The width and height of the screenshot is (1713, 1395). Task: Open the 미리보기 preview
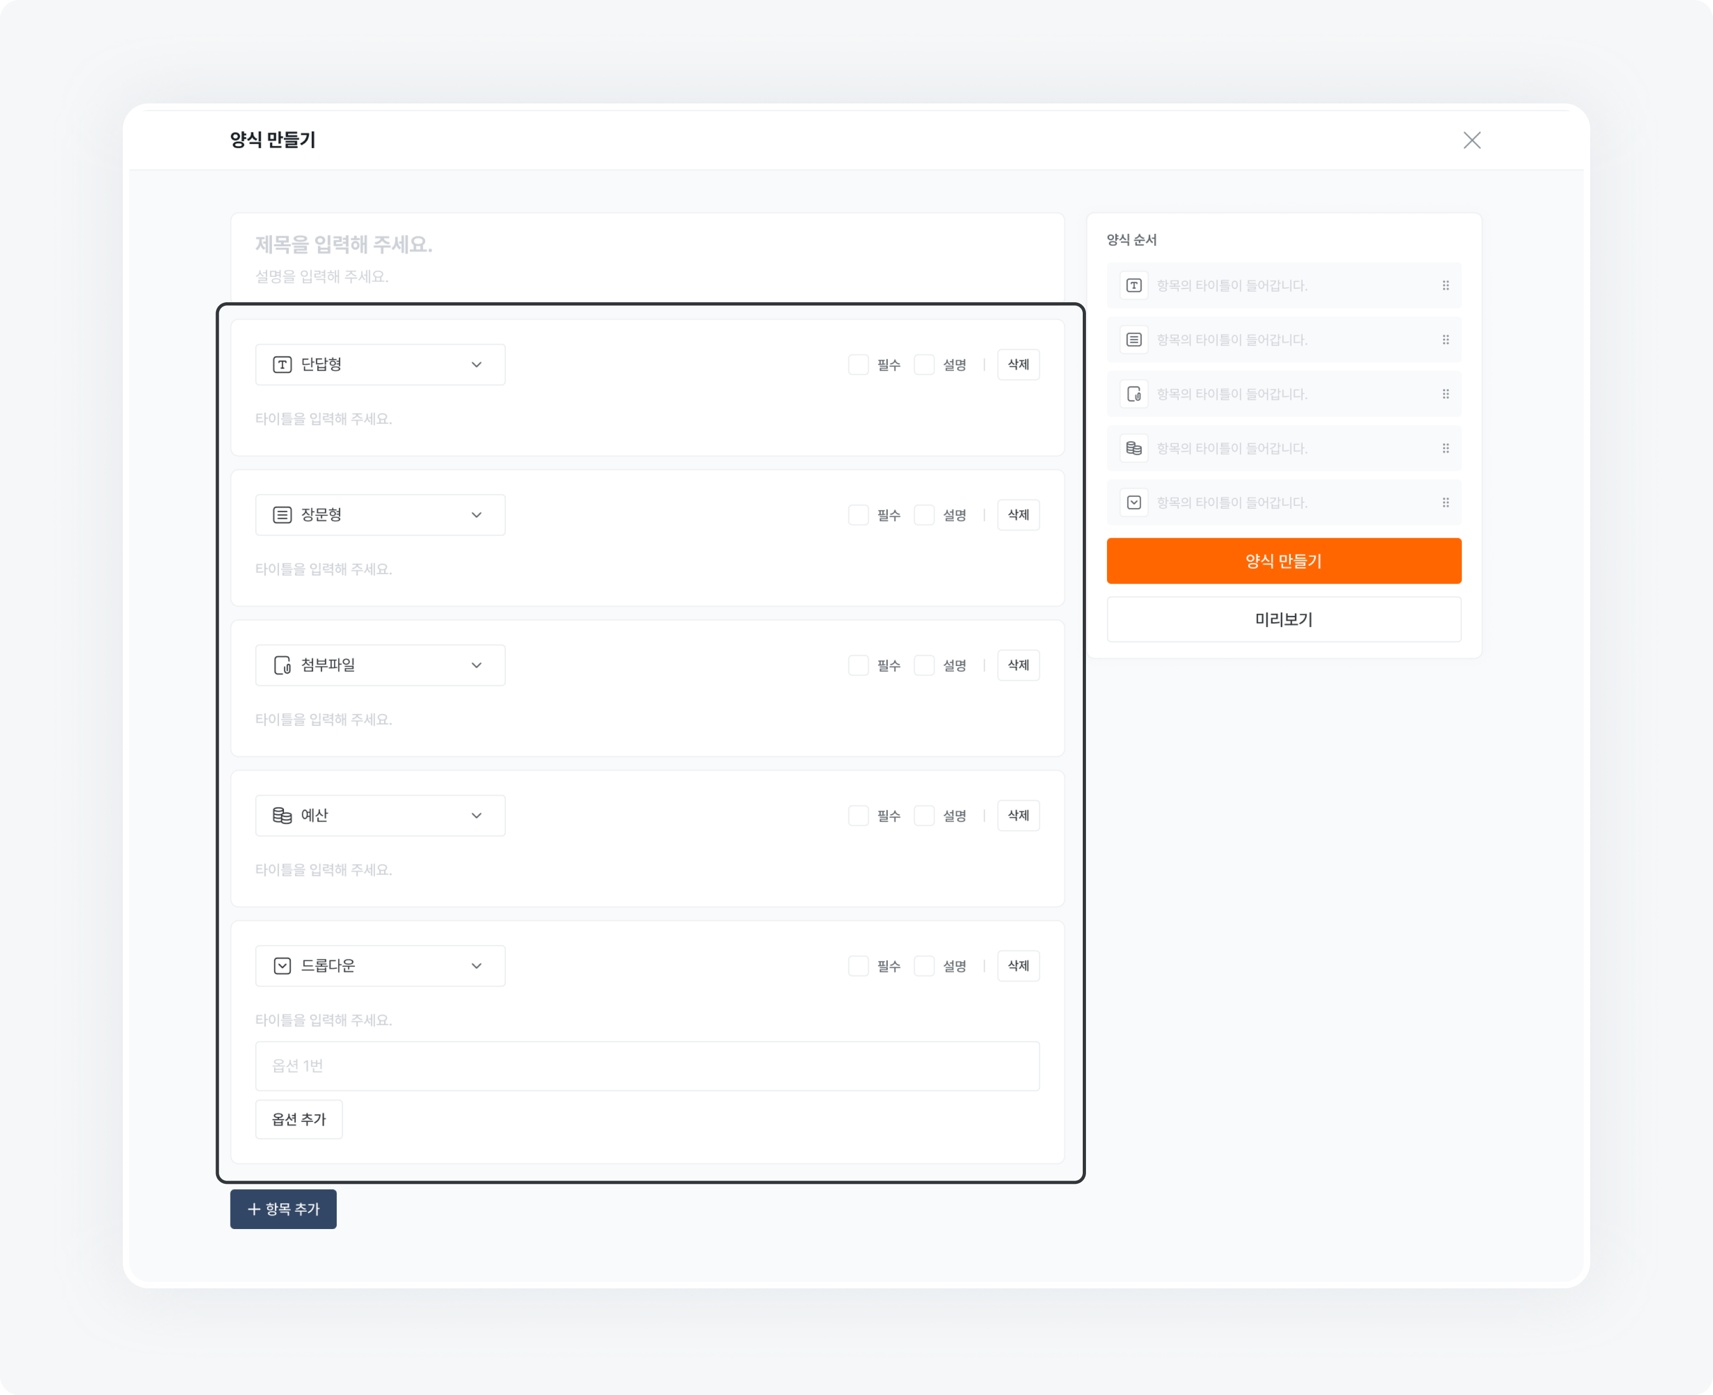1283,619
